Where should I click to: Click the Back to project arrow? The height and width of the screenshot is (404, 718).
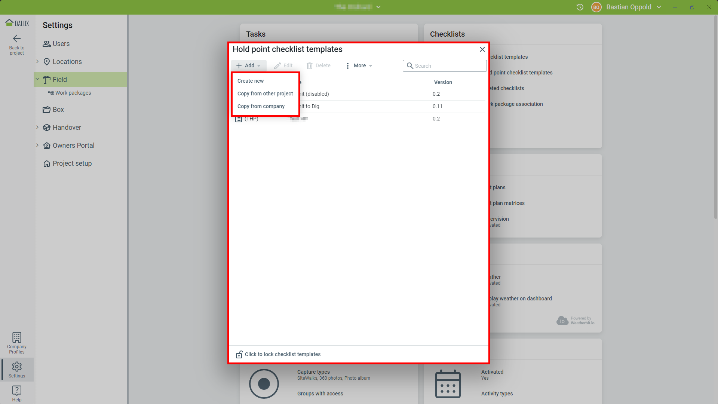[x=17, y=39]
